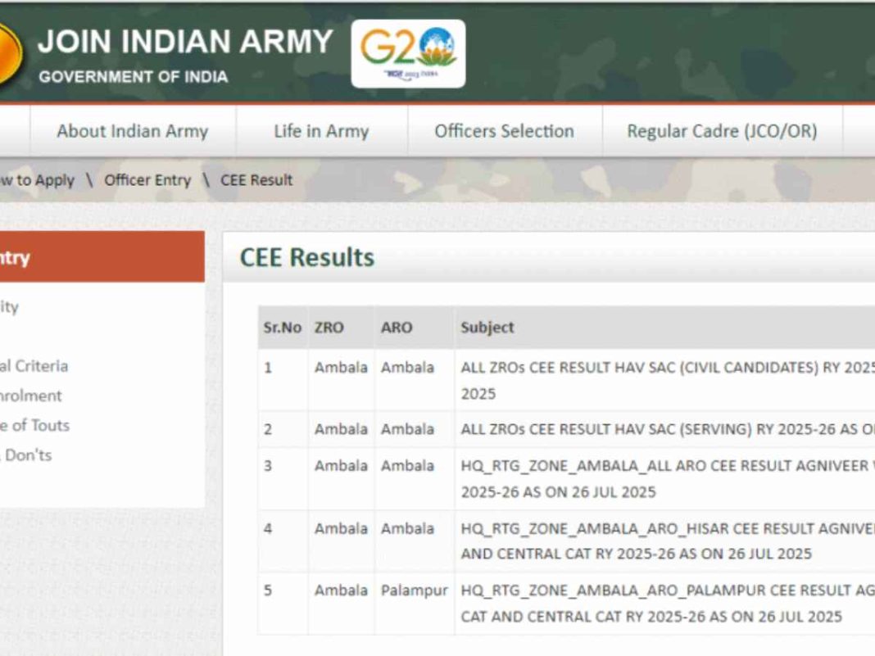875x656 pixels.
Task: Click the Subject column header
Action: tap(488, 327)
